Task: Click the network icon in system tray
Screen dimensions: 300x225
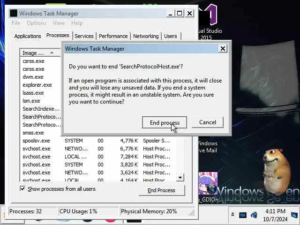Action: pos(243,215)
